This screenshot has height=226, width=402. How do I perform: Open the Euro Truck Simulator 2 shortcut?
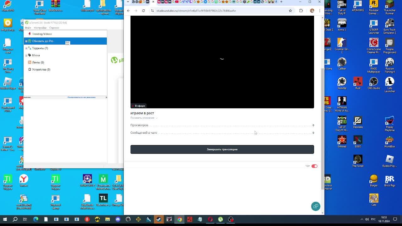(390, 26)
